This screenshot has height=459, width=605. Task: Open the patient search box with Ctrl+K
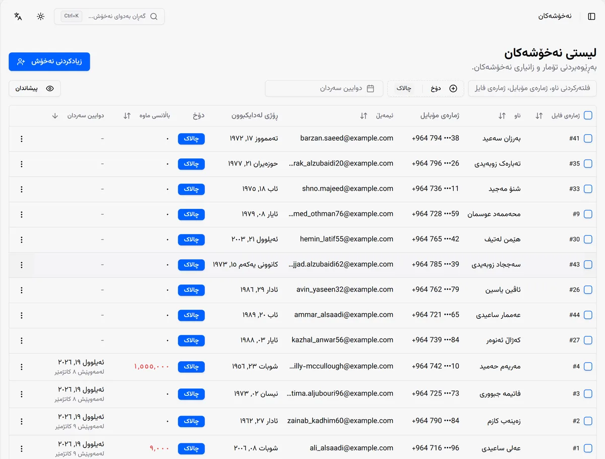point(109,16)
